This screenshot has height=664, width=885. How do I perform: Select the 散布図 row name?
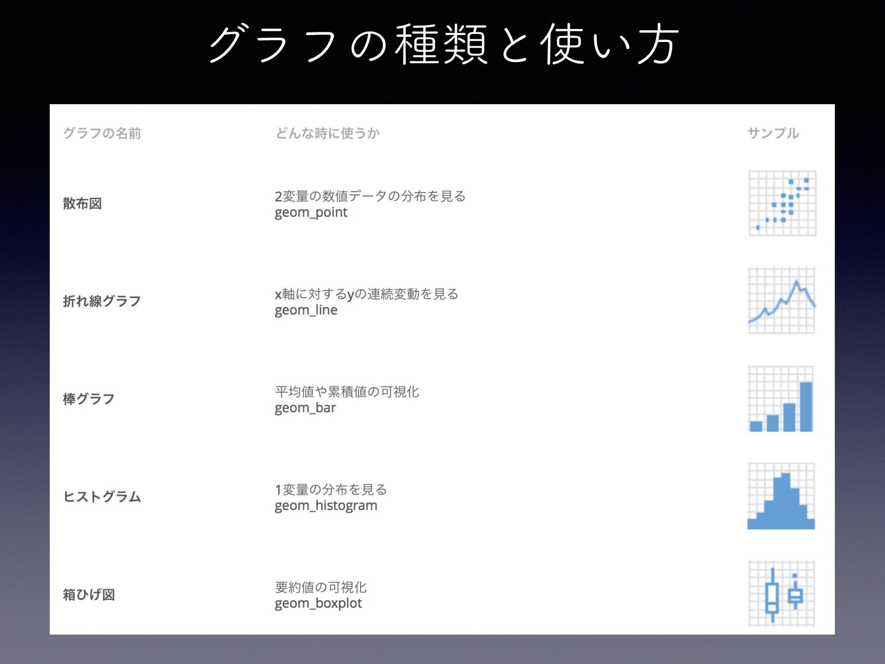[x=82, y=203]
